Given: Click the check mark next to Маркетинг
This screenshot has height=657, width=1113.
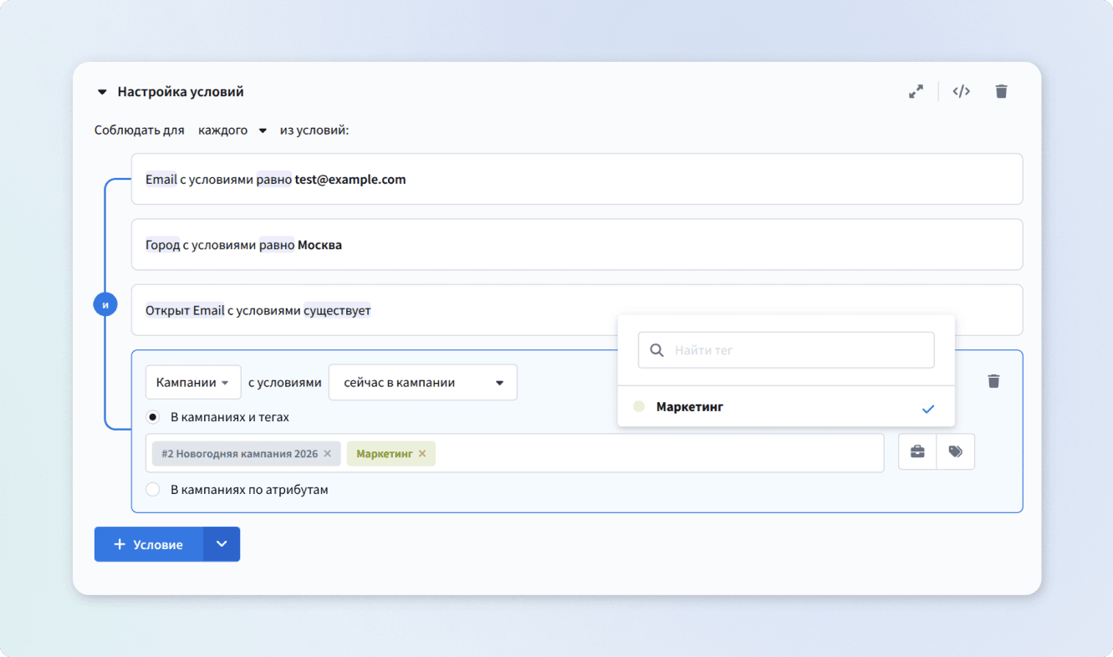Looking at the screenshot, I should tap(927, 409).
